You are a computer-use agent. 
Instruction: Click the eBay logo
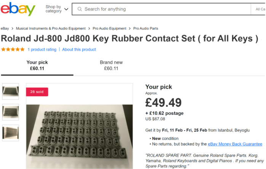tap(18, 9)
